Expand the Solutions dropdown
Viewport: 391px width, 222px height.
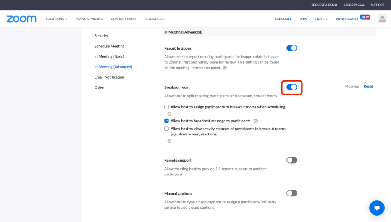pos(57,19)
